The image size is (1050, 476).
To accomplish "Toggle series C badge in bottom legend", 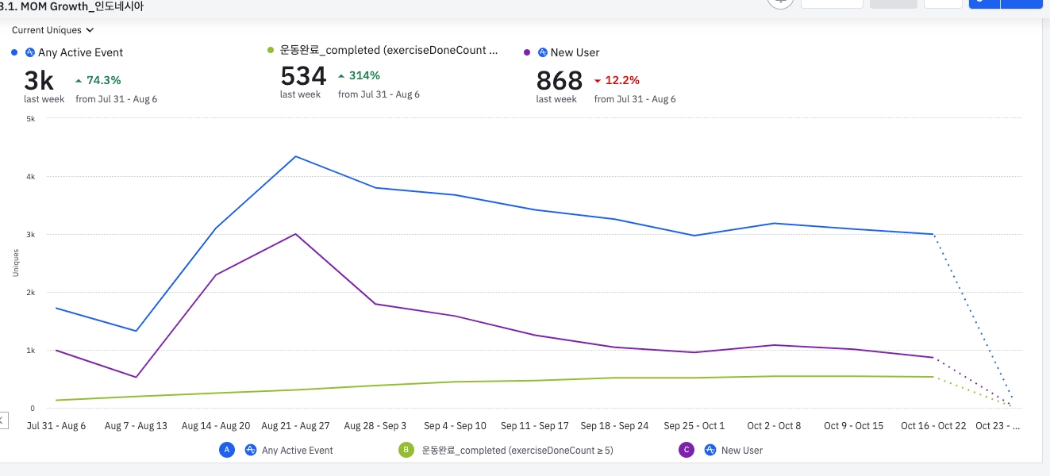I will click(687, 450).
